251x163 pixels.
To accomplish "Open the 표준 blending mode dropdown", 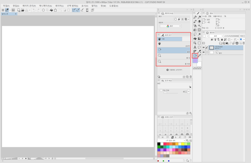I will (x=216, y=36).
